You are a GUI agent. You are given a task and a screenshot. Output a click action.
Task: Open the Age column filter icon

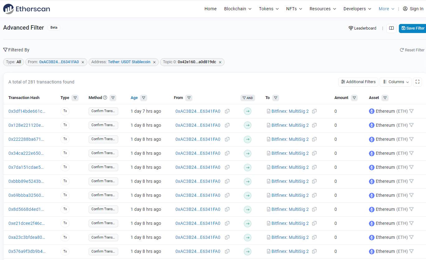click(x=143, y=98)
